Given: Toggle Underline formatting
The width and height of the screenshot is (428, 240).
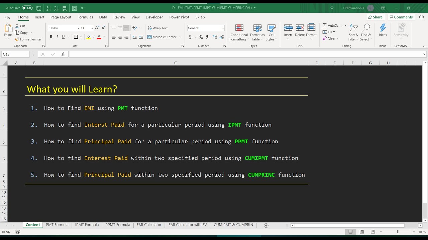Looking at the screenshot, I should (63, 37).
